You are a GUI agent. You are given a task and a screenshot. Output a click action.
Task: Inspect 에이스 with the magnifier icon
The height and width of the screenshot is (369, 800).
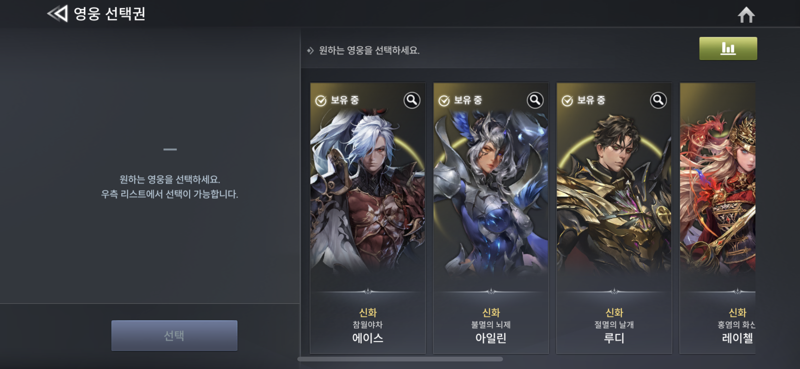[x=412, y=100]
